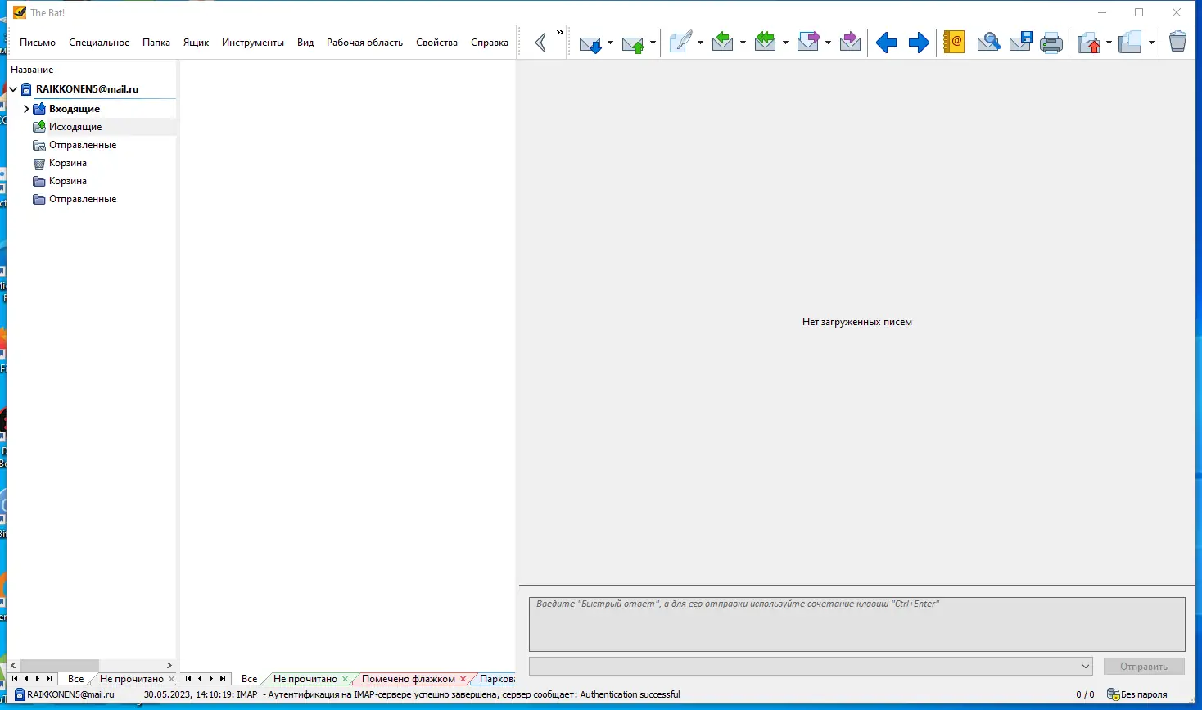This screenshot has width=1202, height=710.
Task: Switch to Не прочитано tab in folder pane
Action: pos(132,679)
